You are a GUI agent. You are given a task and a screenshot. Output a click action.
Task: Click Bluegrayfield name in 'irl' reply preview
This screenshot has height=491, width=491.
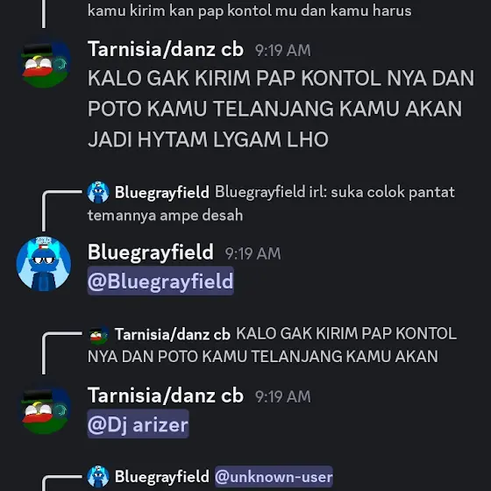(x=162, y=192)
